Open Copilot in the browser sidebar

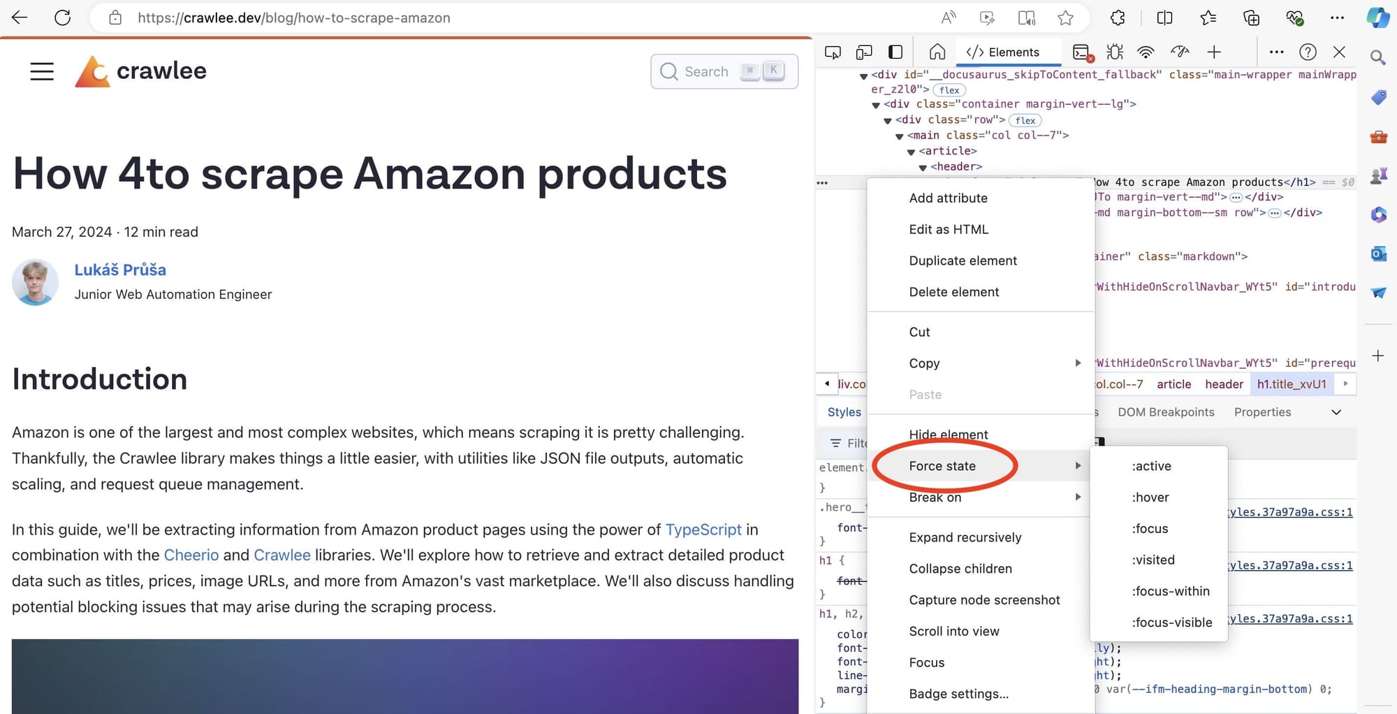coord(1378,17)
